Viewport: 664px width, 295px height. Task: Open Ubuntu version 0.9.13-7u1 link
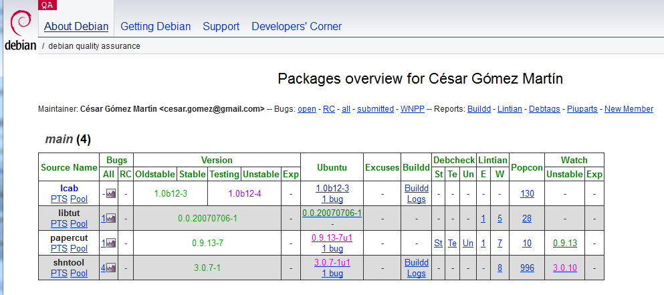(x=332, y=237)
